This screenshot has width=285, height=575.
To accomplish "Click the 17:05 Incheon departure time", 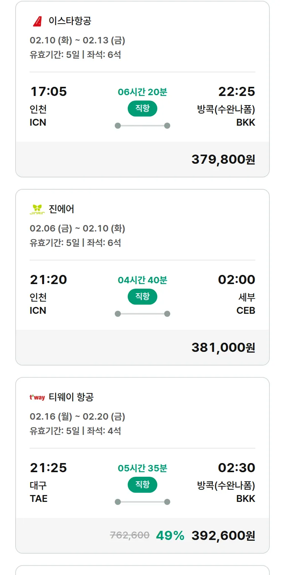I will (48, 92).
